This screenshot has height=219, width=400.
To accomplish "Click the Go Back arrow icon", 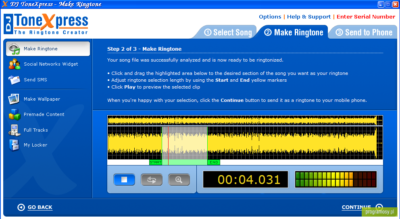I will pyautogui.click(x=21, y=207).
